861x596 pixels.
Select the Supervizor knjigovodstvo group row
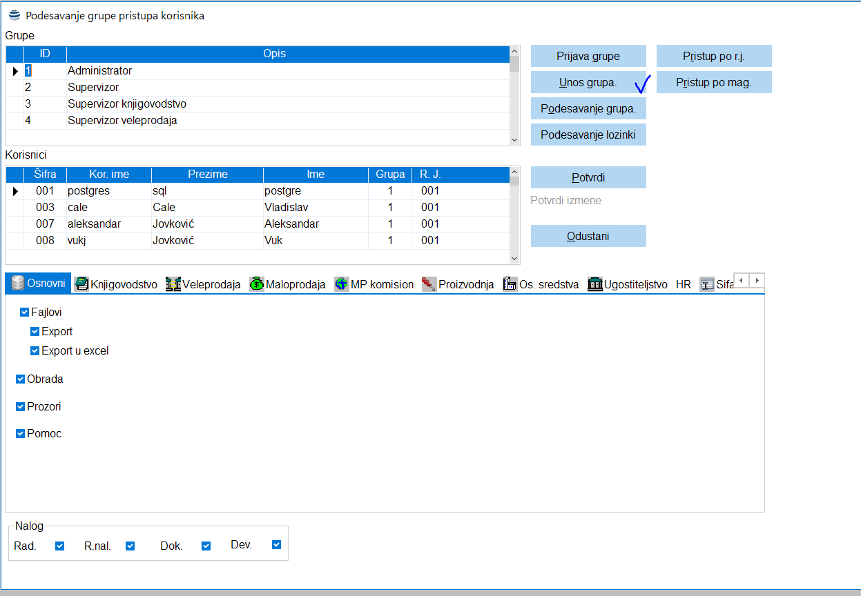(x=127, y=104)
